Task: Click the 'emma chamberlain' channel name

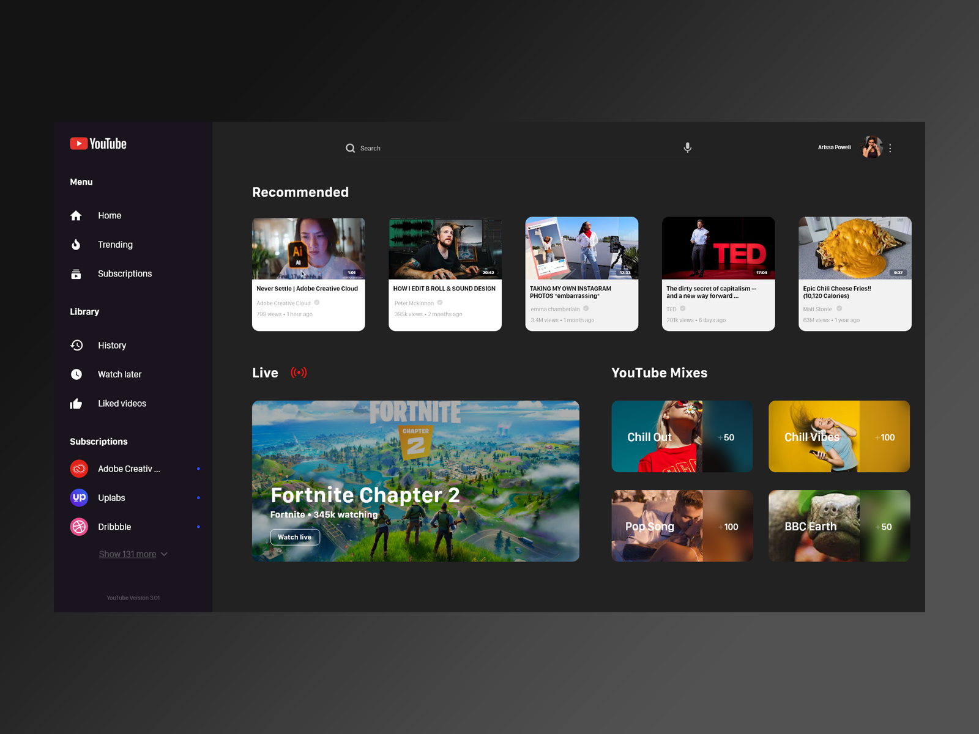Action: tap(555, 310)
